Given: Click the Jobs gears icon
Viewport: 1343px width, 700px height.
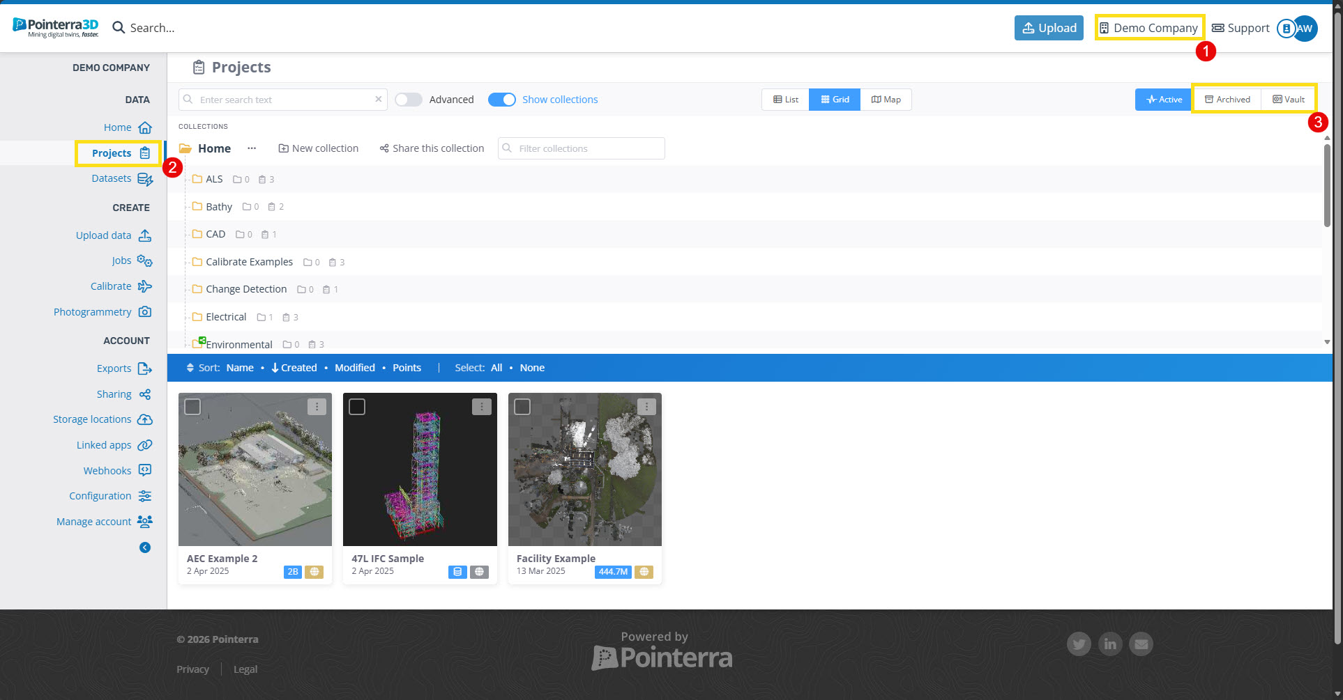Looking at the screenshot, I should [x=145, y=260].
